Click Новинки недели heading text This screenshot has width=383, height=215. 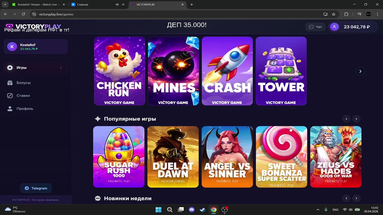[128, 198]
